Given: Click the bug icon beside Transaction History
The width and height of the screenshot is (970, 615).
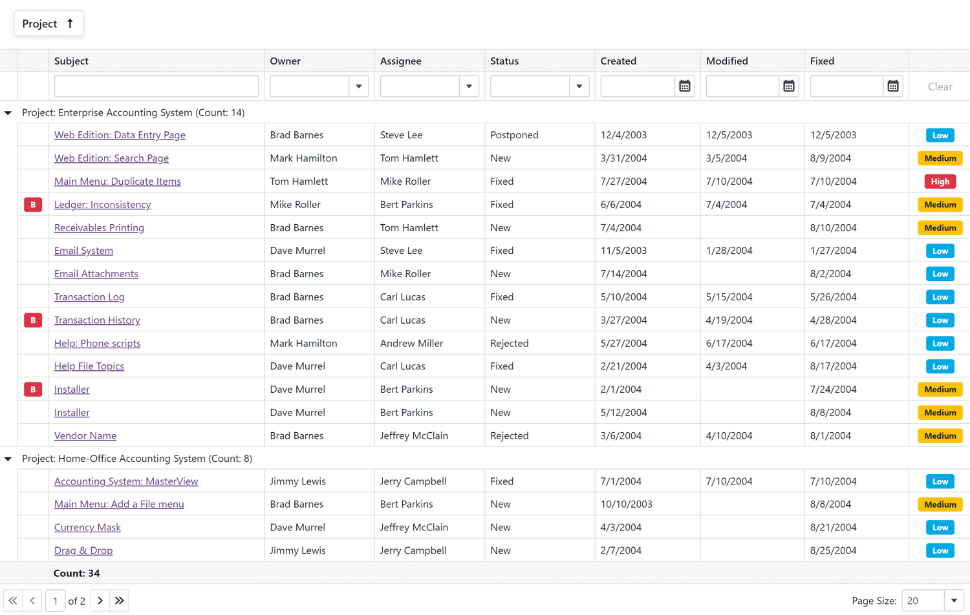Looking at the screenshot, I should tap(33, 320).
